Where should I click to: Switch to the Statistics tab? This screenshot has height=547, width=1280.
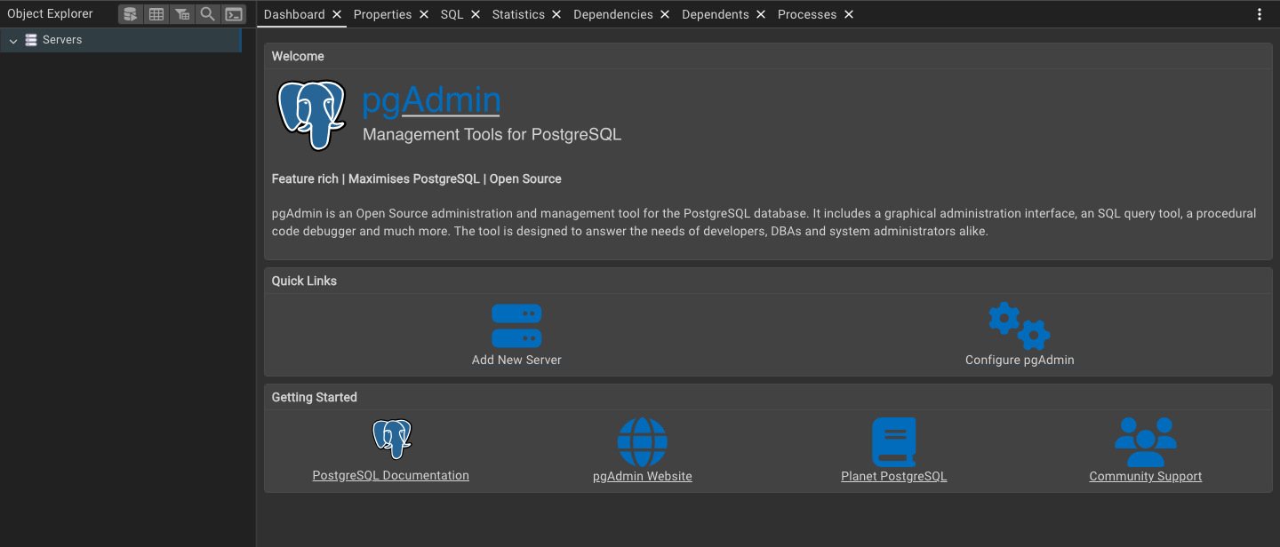point(518,14)
